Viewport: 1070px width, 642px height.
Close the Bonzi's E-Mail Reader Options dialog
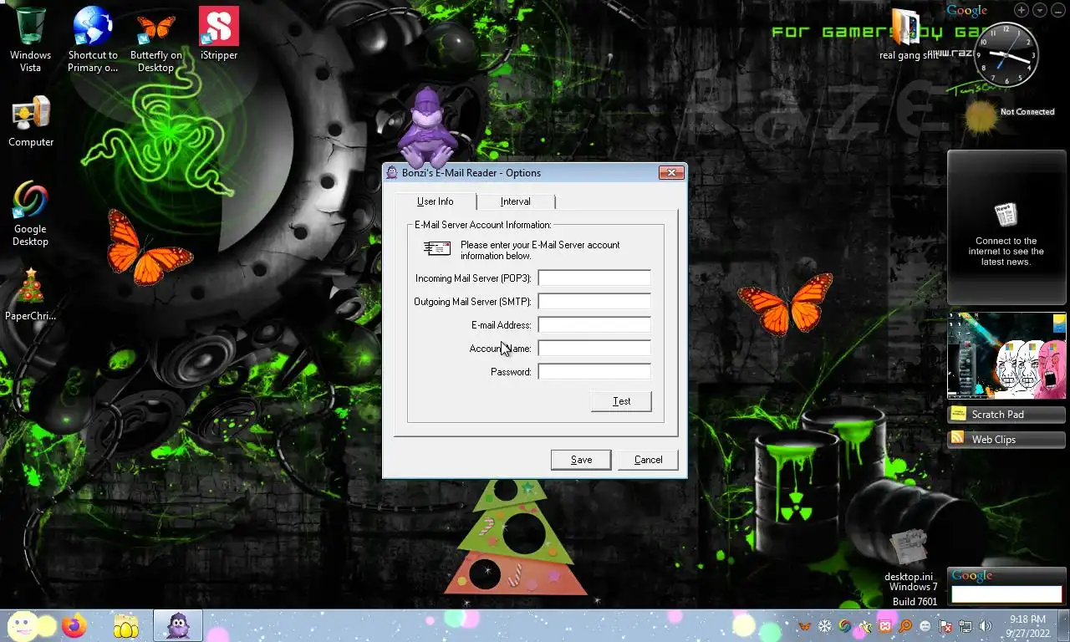671,173
